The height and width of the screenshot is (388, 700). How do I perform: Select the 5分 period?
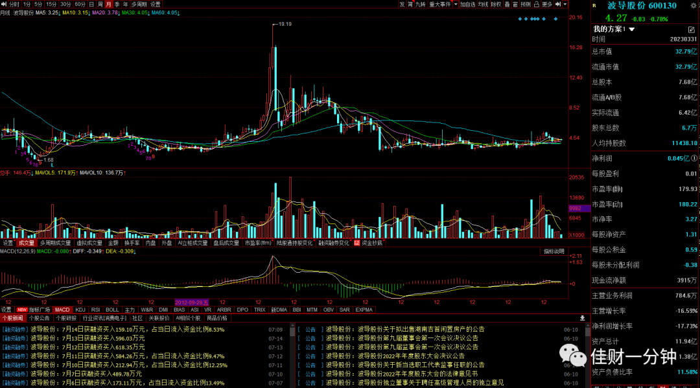click(38, 4)
